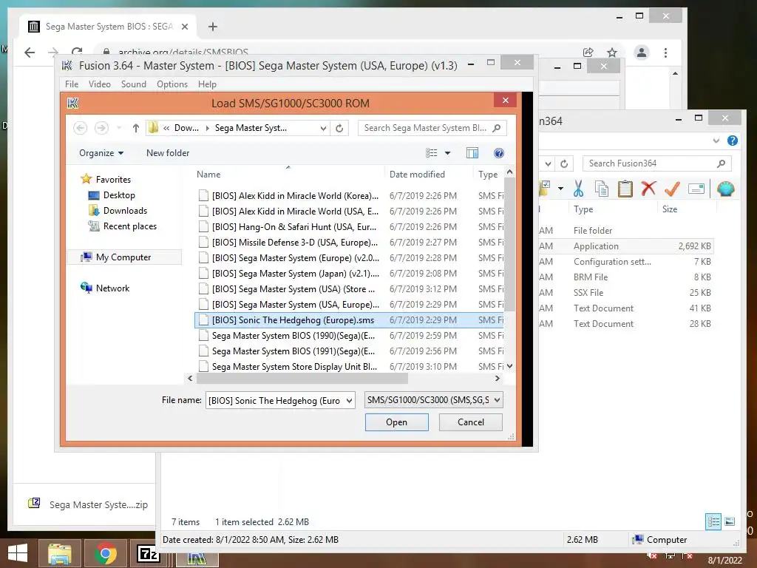757x568 pixels.
Task: Select My Computer in the sidebar
Action: click(x=123, y=257)
